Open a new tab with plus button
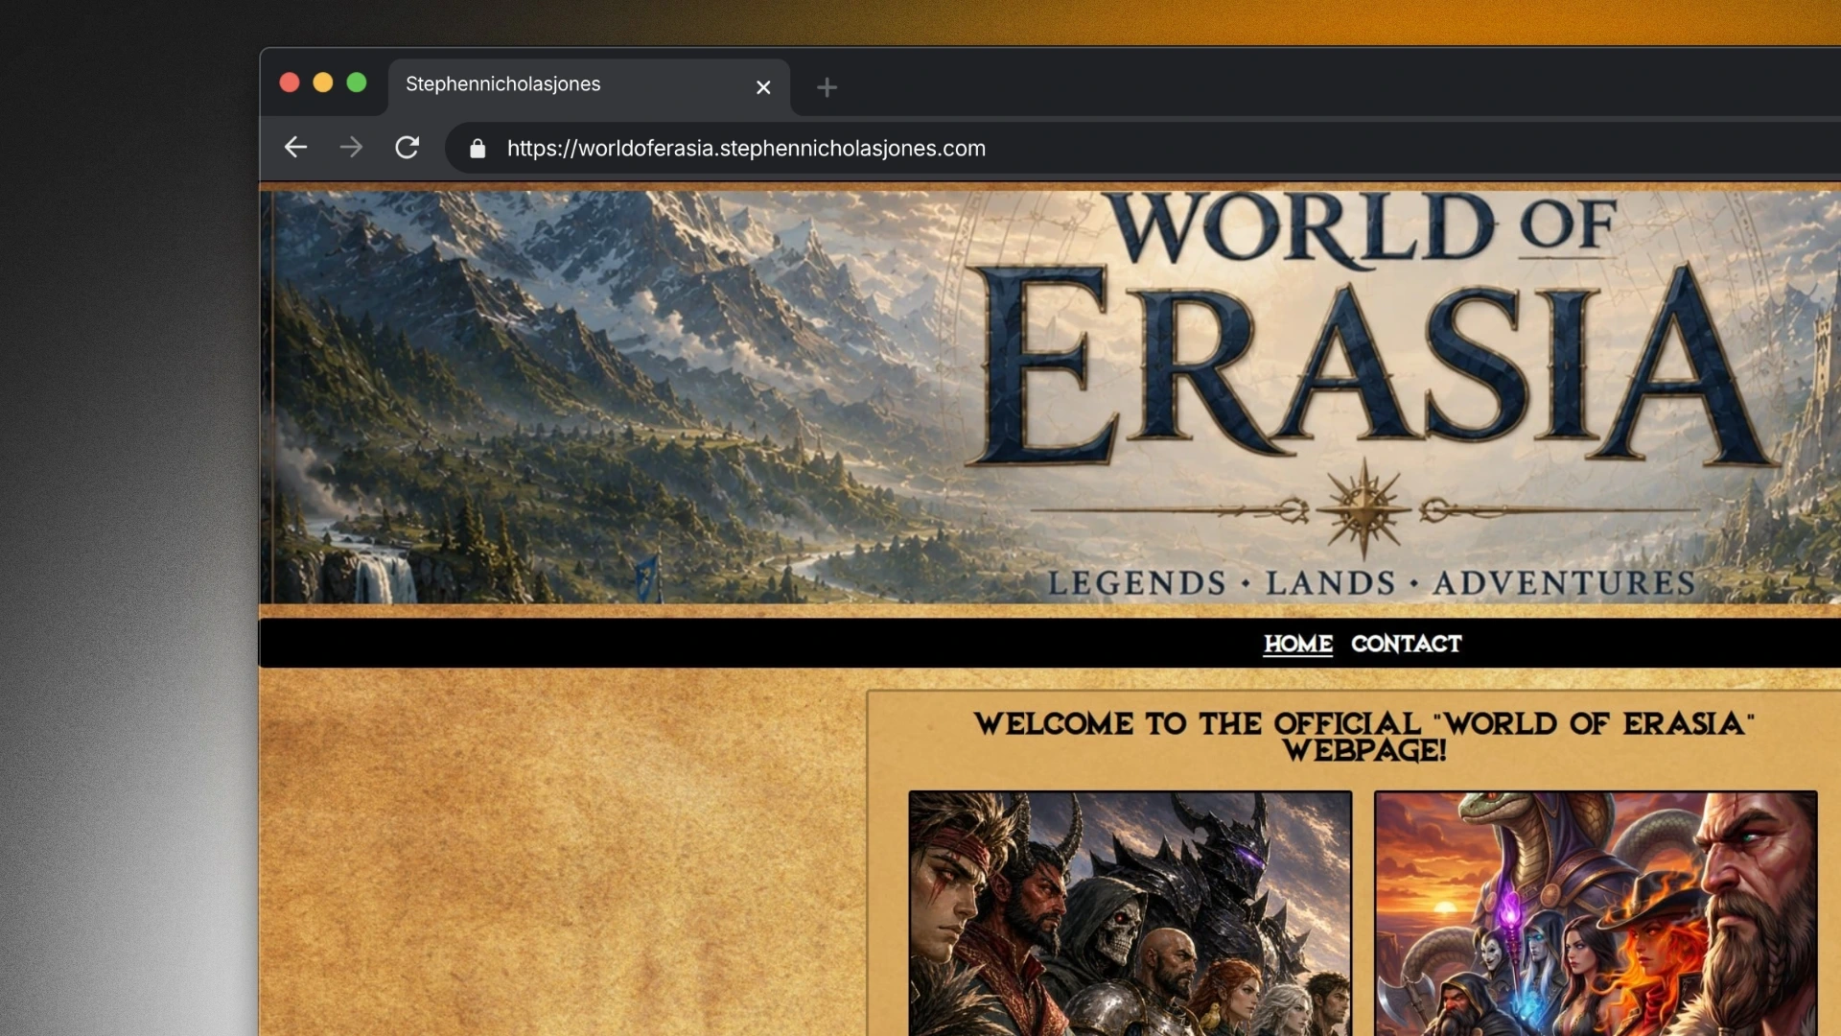This screenshot has height=1036, width=1841. (827, 87)
